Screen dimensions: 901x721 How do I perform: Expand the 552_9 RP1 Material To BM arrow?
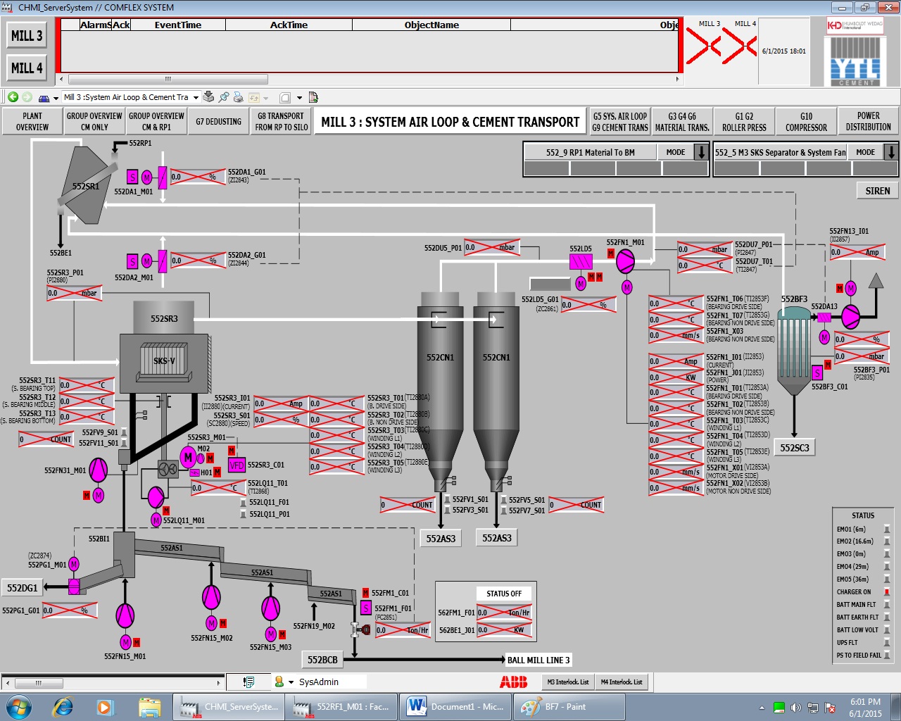(x=701, y=152)
